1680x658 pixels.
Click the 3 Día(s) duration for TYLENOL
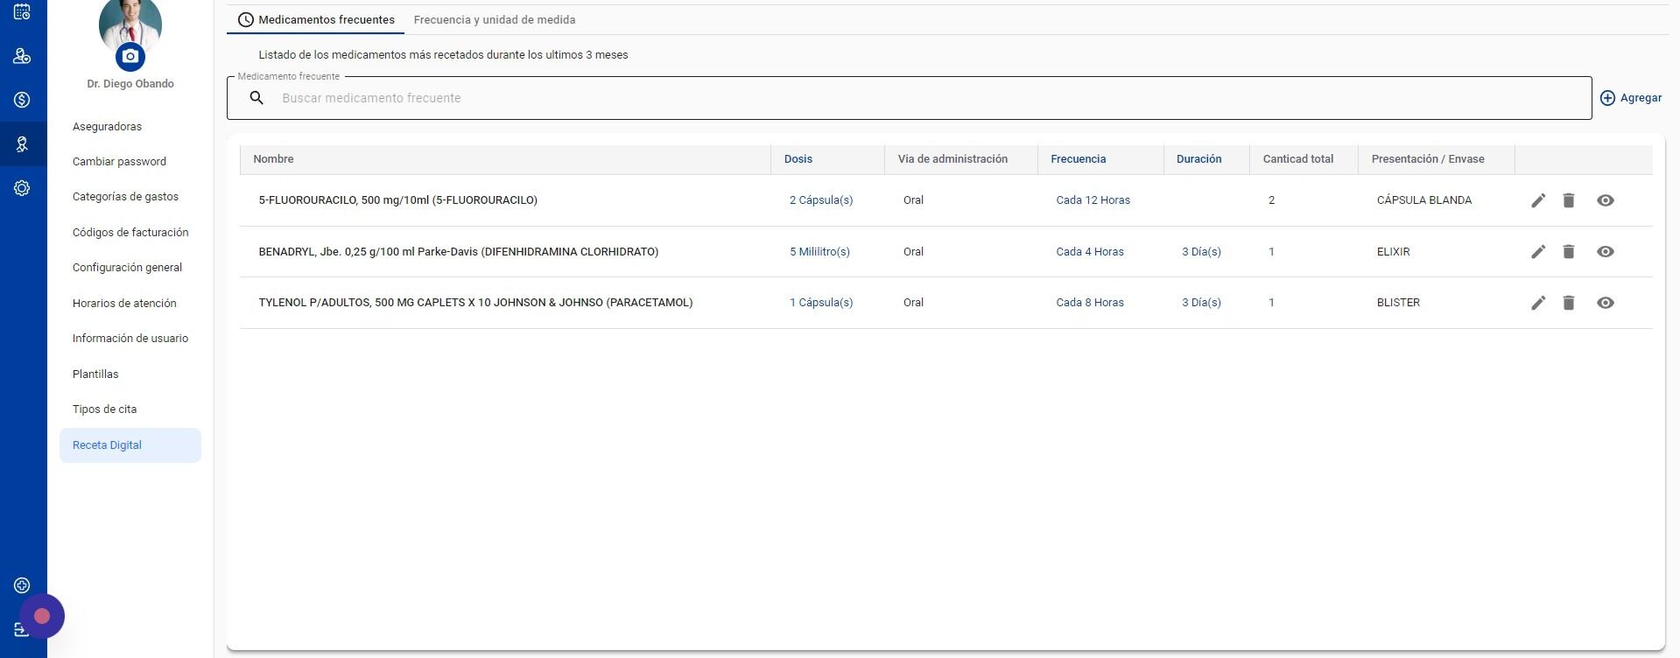[1201, 303]
